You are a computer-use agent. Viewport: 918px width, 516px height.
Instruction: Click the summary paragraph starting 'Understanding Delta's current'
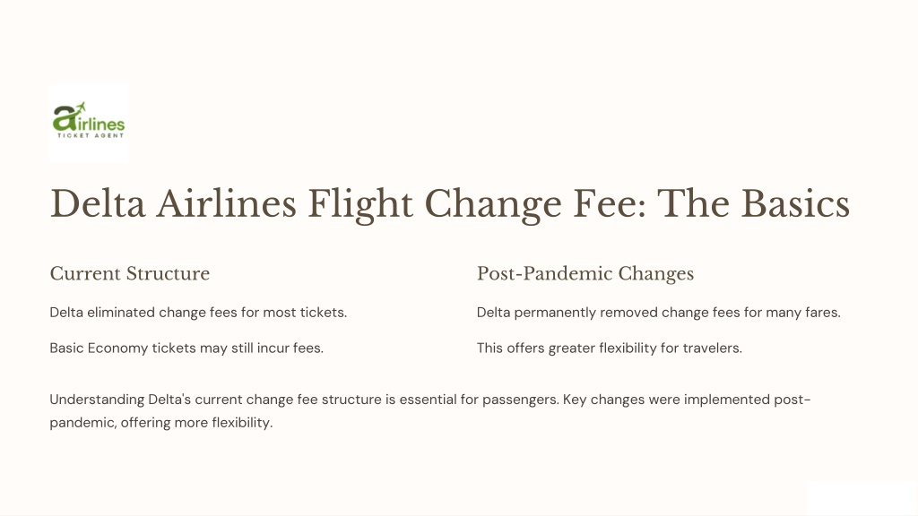430,410
